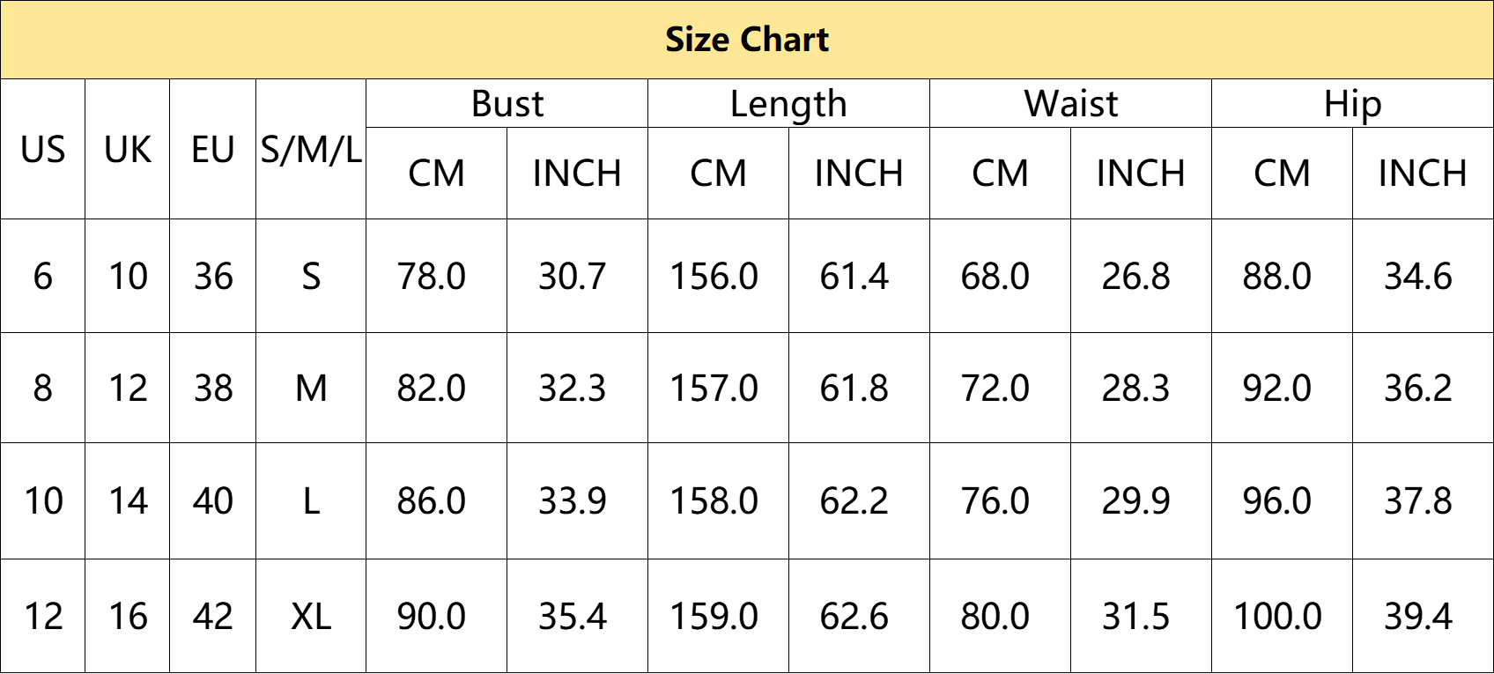Click the Waist header cell
This screenshot has width=1494, height=674.
pyautogui.click(x=1070, y=104)
